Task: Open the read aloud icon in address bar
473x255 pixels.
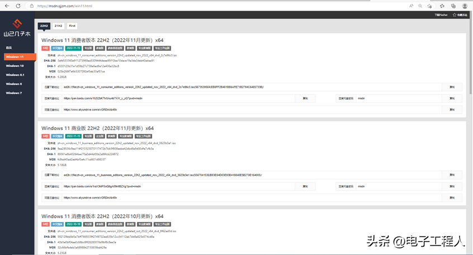Action: point(411,6)
